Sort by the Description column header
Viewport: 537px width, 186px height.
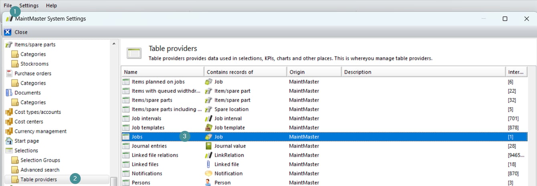(x=423, y=72)
